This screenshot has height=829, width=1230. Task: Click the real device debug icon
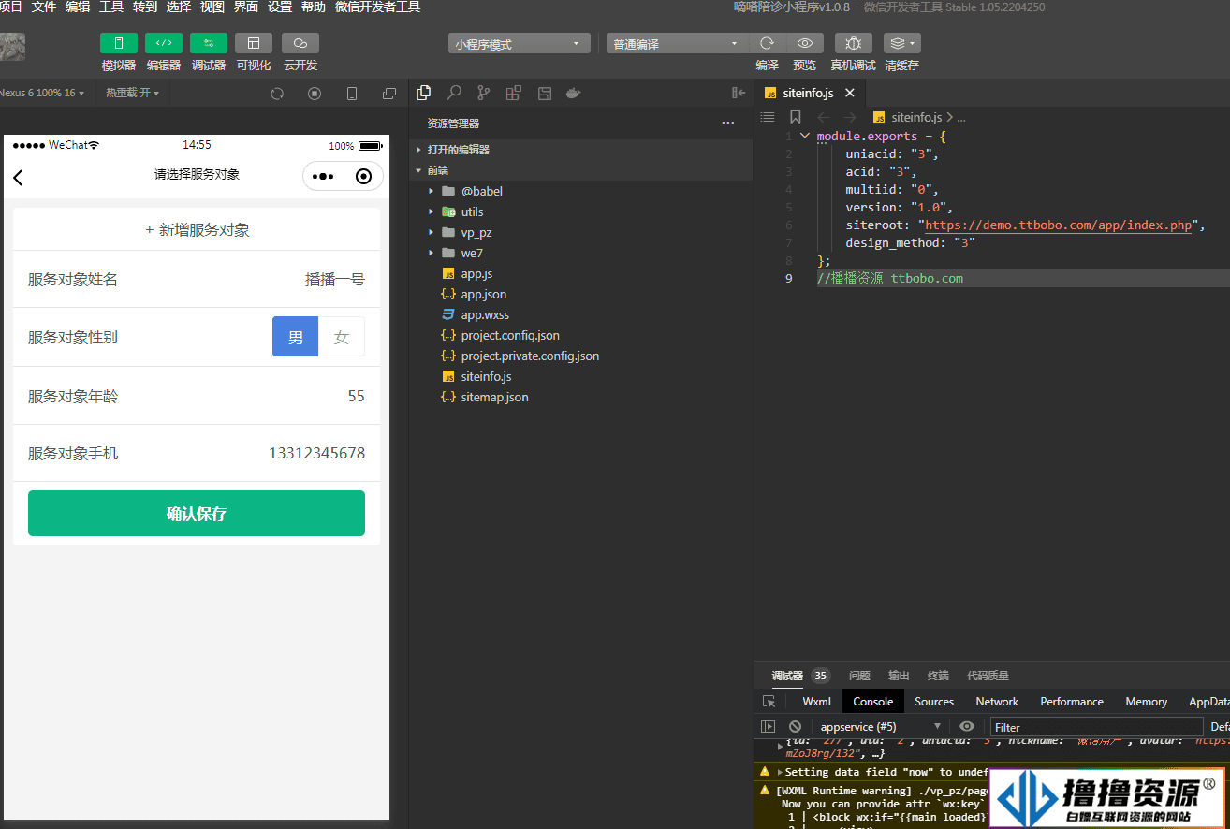pyautogui.click(x=853, y=43)
